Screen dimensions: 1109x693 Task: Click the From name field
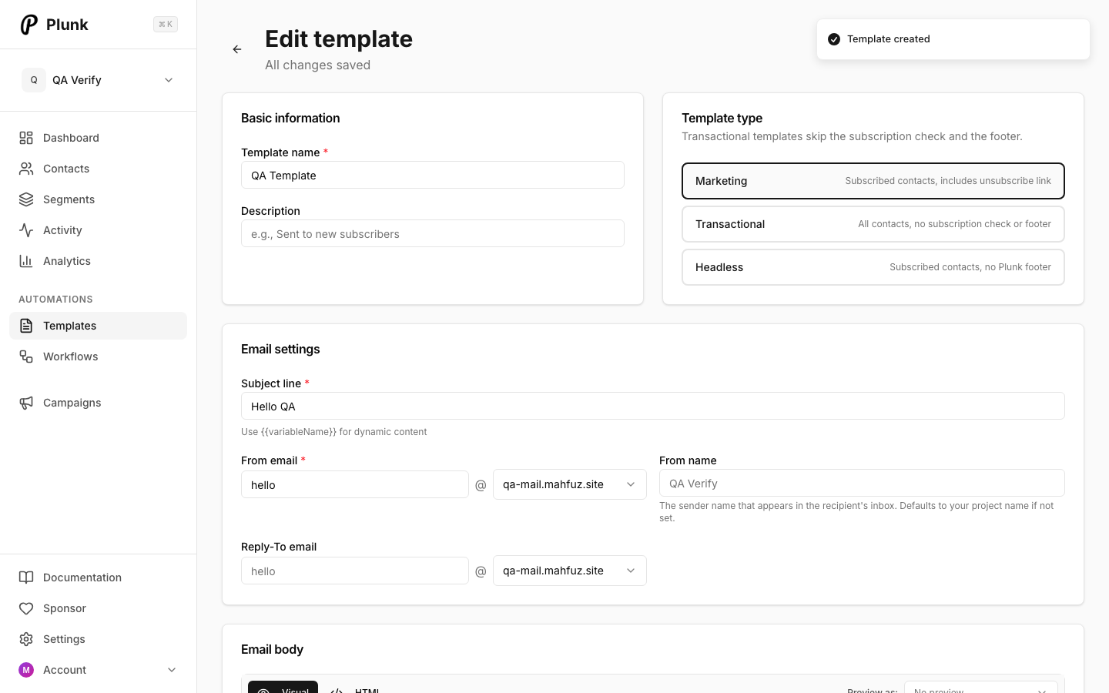coord(862,483)
